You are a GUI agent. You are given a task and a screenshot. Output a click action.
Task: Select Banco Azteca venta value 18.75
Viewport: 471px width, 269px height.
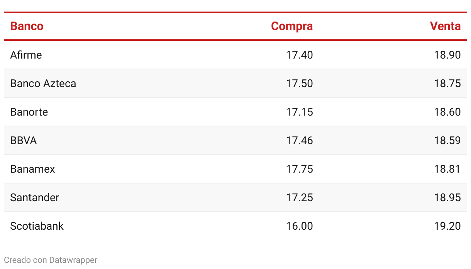(447, 83)
